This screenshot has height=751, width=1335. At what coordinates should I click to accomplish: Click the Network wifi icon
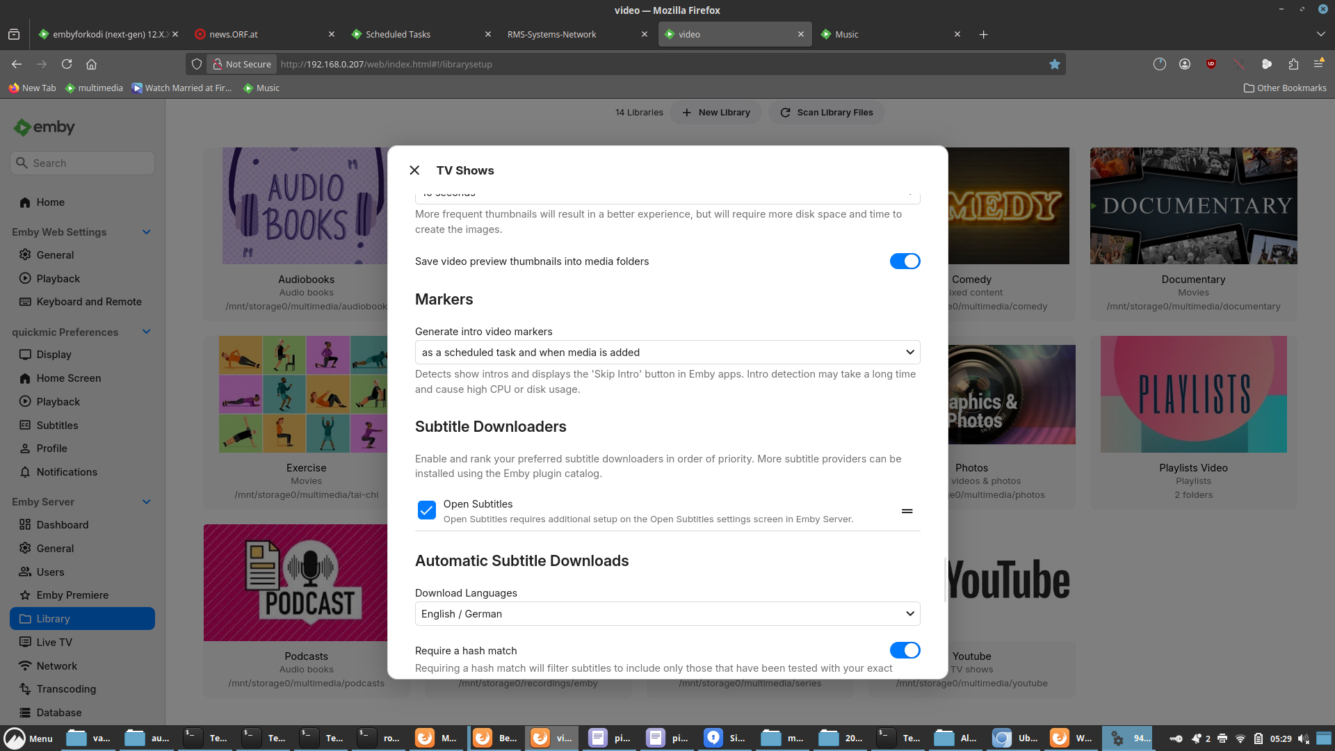coord(25,666)
